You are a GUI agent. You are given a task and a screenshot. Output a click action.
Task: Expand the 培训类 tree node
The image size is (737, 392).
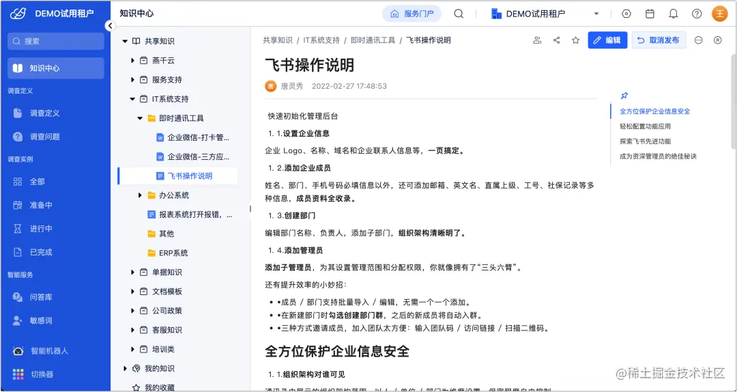[132, 350]
